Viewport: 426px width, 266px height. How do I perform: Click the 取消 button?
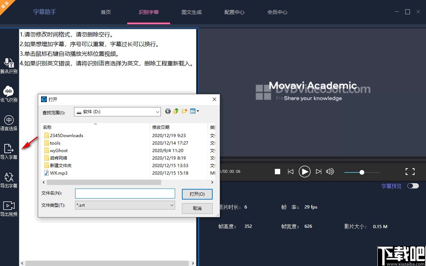197,209
